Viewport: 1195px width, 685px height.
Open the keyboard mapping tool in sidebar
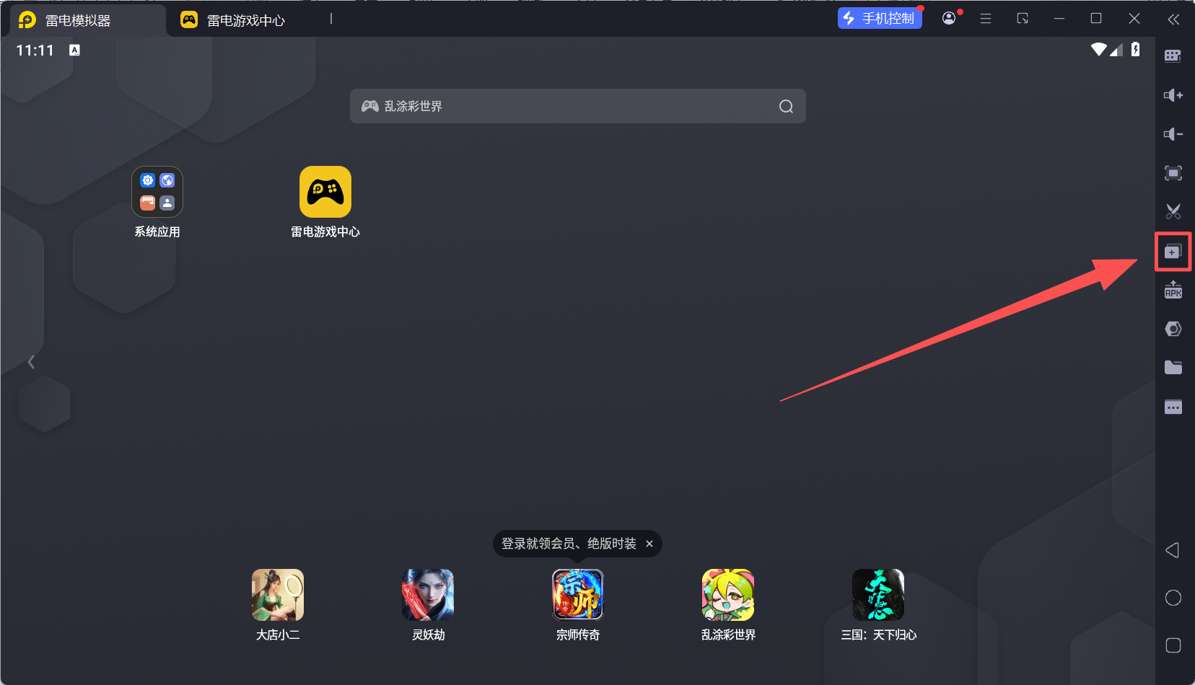pos(1173,56)
